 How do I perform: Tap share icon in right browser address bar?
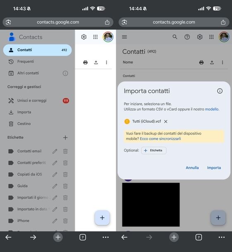(223, 22)
